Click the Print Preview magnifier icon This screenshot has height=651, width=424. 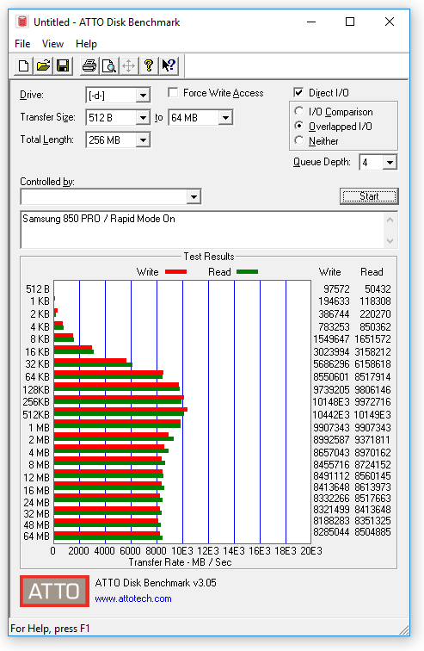tap(109, 65)
